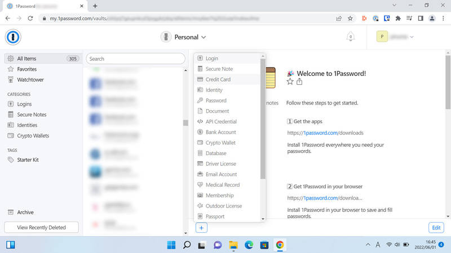Open the taskbar clock and date
The height and width of the screenshot is (253, 451).
[425, 245]
